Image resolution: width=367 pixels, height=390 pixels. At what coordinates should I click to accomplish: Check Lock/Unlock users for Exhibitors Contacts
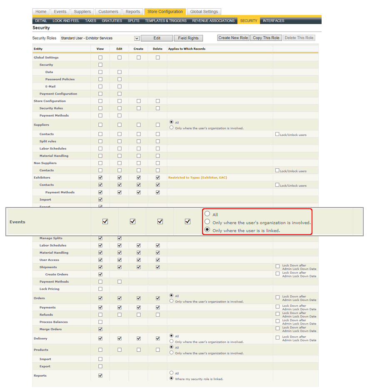[x=277, y=185]
